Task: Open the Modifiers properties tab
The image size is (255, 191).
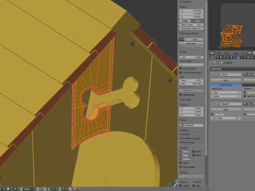Action: 238,57
